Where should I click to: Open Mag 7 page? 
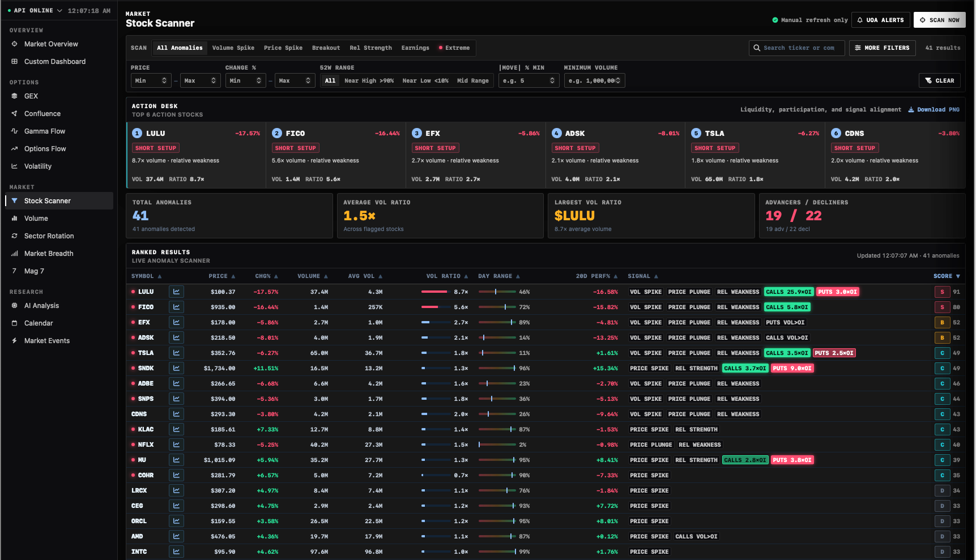(59, 271)
